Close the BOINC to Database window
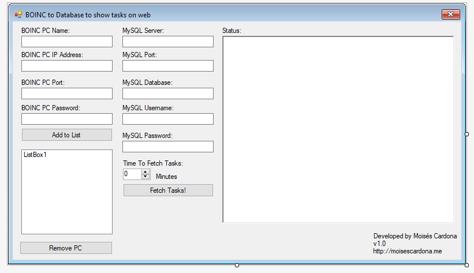 pos(451,14)
